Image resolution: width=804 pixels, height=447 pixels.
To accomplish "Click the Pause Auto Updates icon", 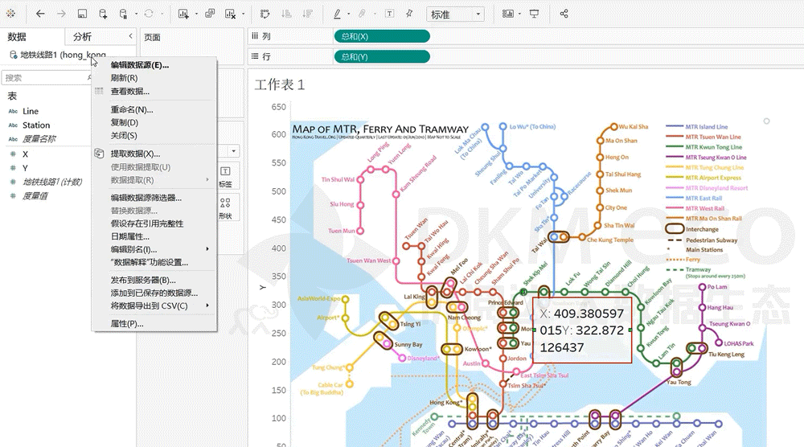I will click(123, 14).
